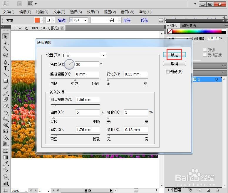Screen dimensions: 228x193
Task: Open the 视图(V) menu
Action: coord(110,12)
